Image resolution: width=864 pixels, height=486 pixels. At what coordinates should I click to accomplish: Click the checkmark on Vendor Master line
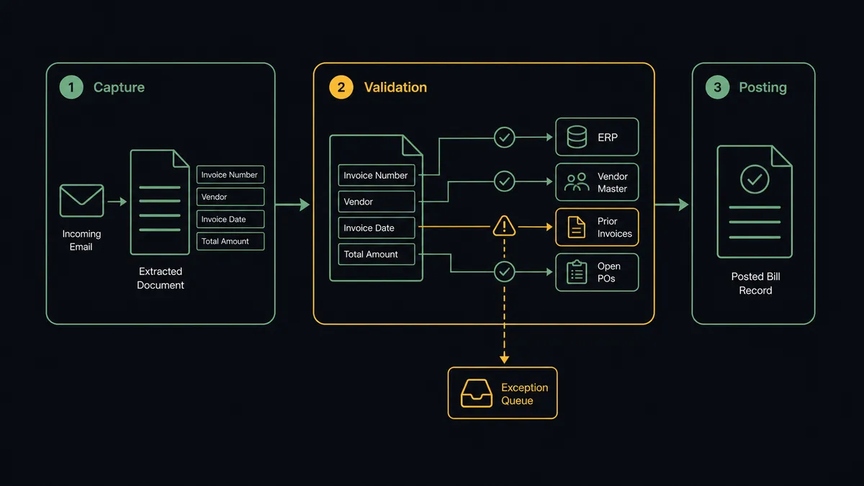coord(505,181)
